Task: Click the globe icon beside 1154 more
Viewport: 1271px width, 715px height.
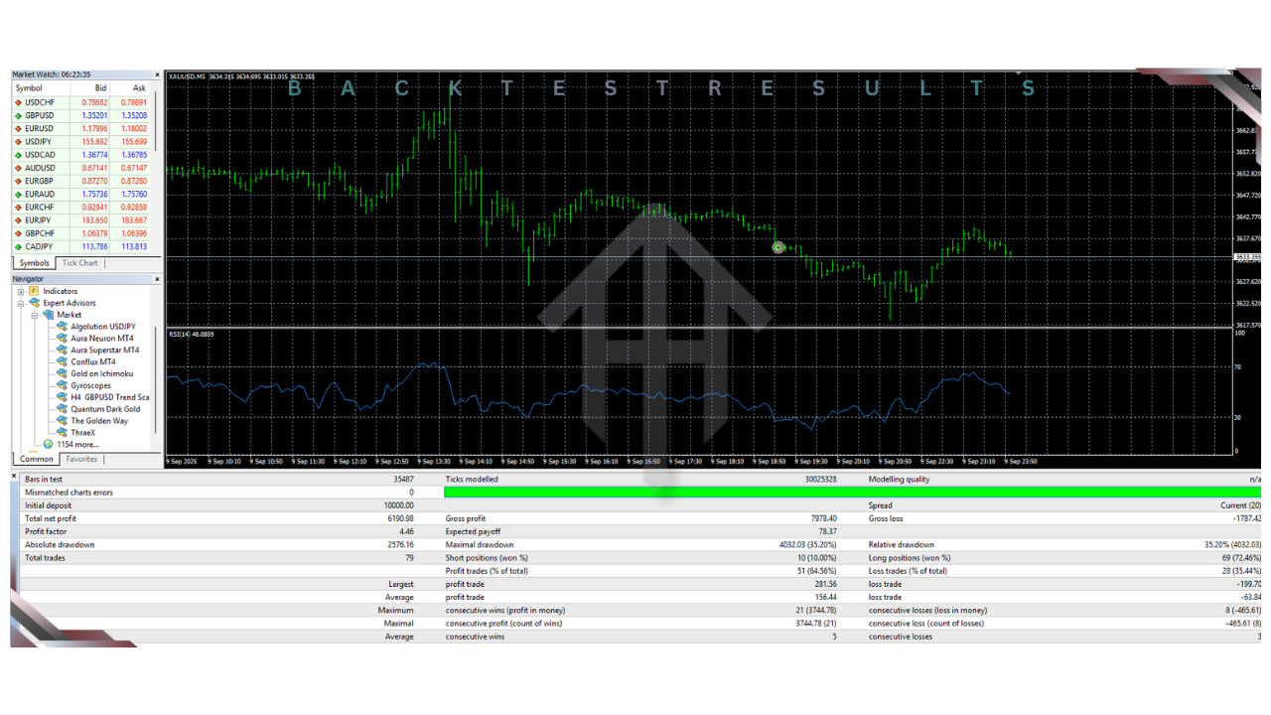Action: [49, 444]
